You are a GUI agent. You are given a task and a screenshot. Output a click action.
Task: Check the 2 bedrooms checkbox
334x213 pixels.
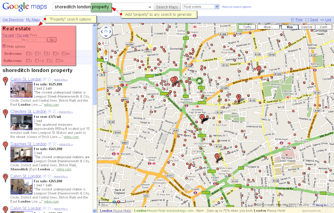pyautogui.click(x=46, y=54)
